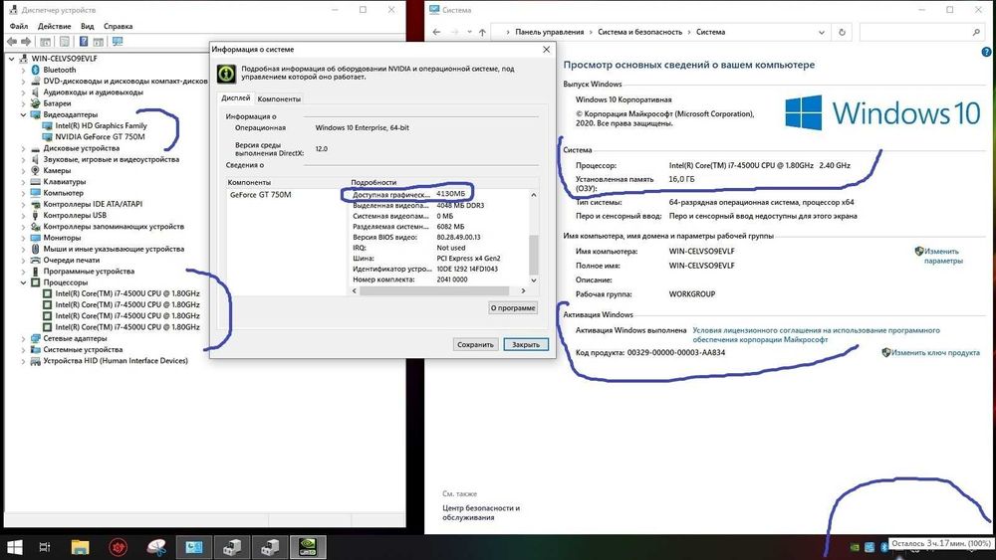Click the NVIDIA system information dialog icon
Image resolution: width=996 pixels, height=560 pixels.
pyautogui.click(x=226, y=74)
